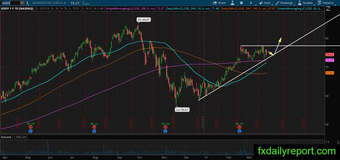Click the February blue lightbulb event icon
Screen dimensions: 340x160
coord(239,131)
